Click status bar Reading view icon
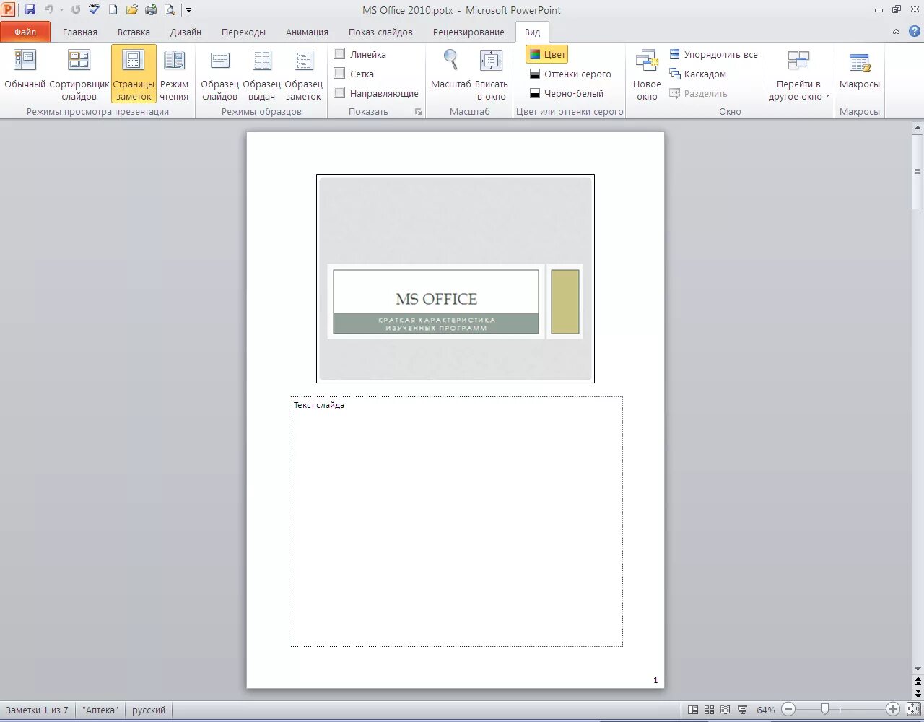 (725, 710)
